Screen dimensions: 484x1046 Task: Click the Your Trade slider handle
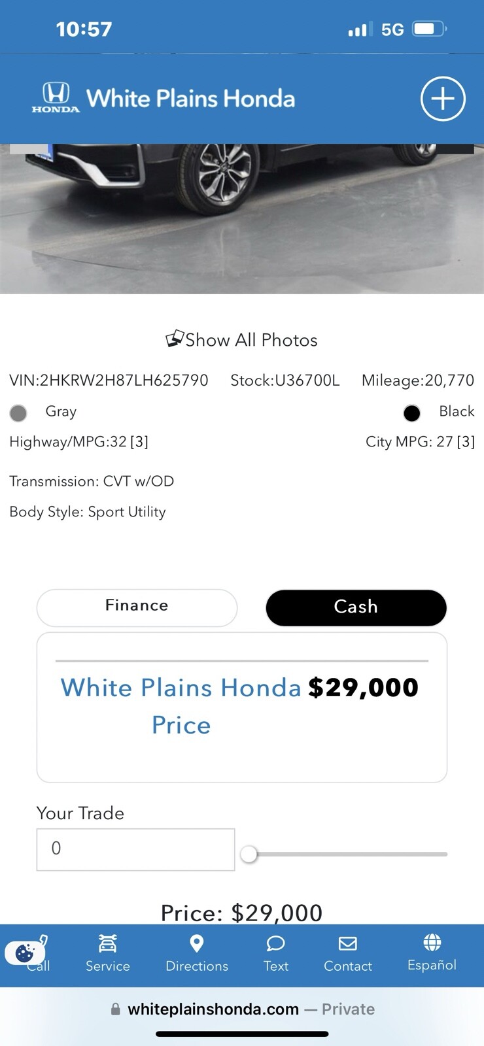coord(249,854)
